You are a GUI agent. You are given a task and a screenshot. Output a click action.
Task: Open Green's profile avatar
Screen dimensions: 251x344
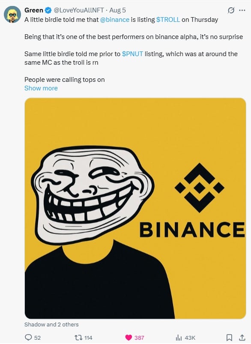point(12,15)
